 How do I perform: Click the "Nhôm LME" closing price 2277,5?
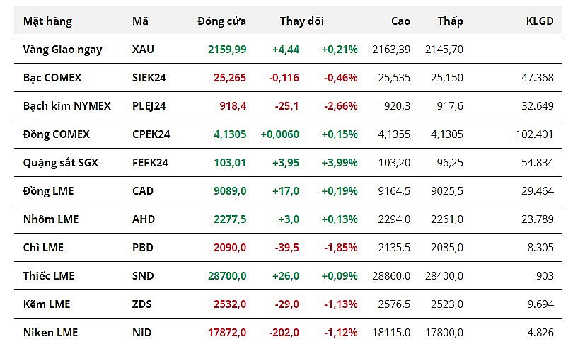230,219
